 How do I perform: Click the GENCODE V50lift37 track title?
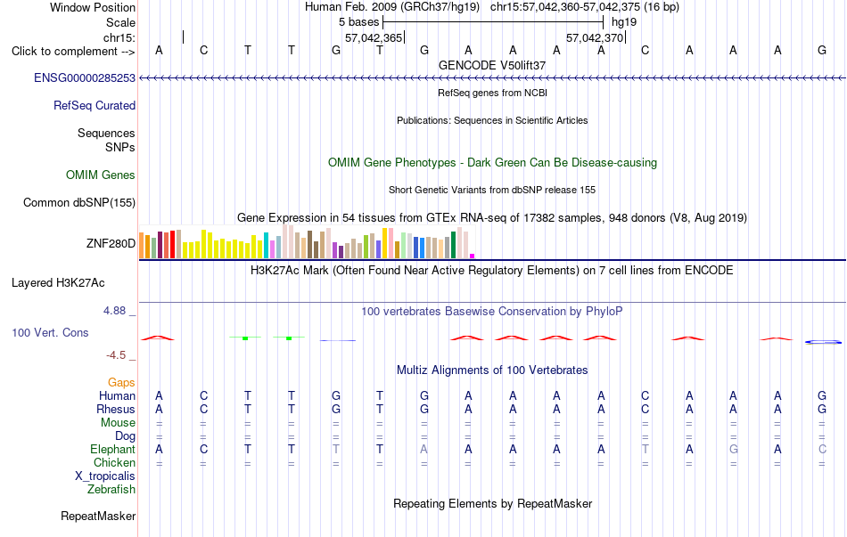492,65
